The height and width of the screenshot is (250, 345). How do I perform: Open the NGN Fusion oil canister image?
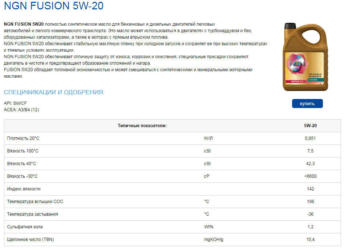pos(305,57)
